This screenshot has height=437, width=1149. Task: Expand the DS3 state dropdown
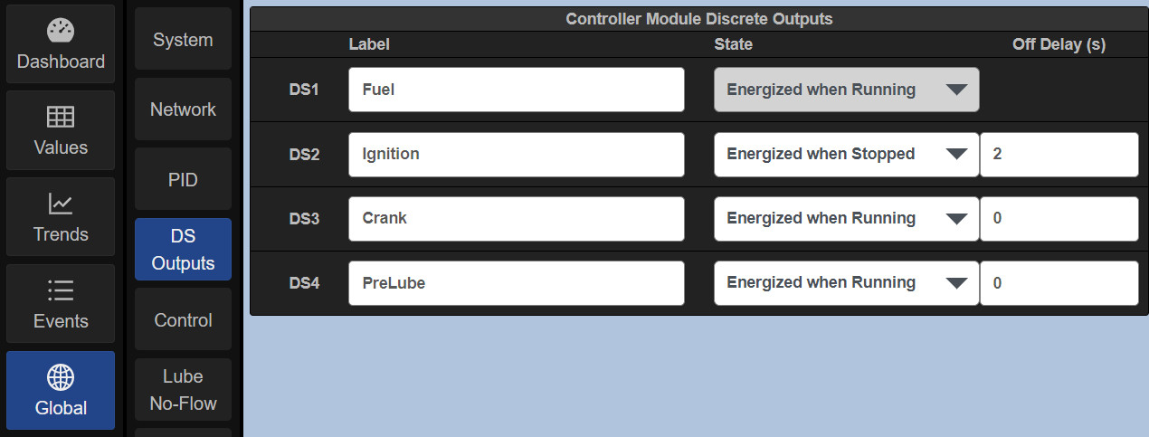(x=846, y=219)
